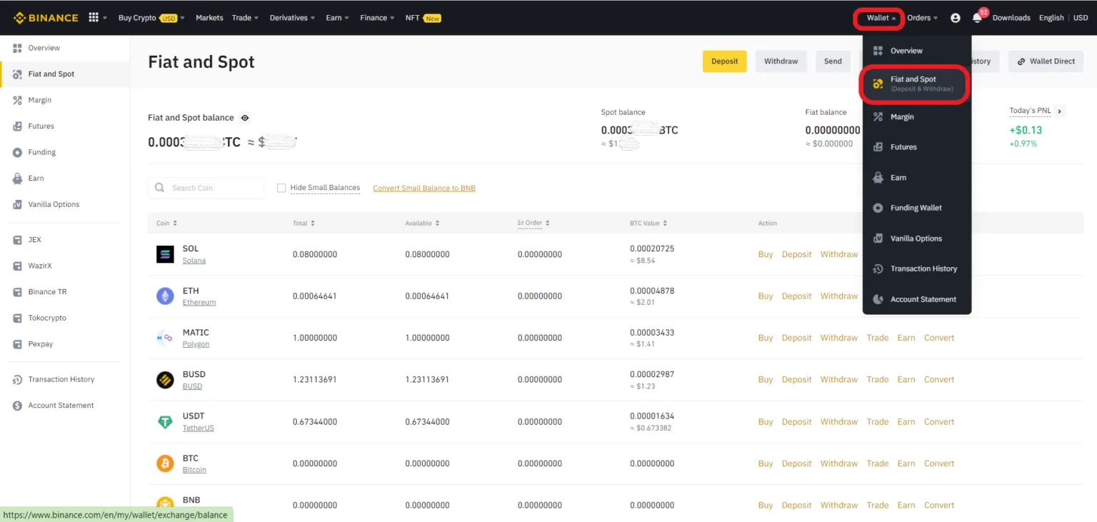Click the USDT Tether logo in the table
This screenshot has height=522, width=1097.
pyautogui.click(x=165, y=422)
